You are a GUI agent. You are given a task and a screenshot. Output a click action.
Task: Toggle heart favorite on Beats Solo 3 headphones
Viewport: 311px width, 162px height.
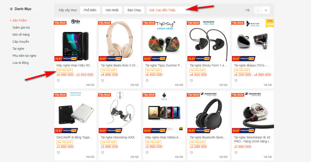(103, 80)
